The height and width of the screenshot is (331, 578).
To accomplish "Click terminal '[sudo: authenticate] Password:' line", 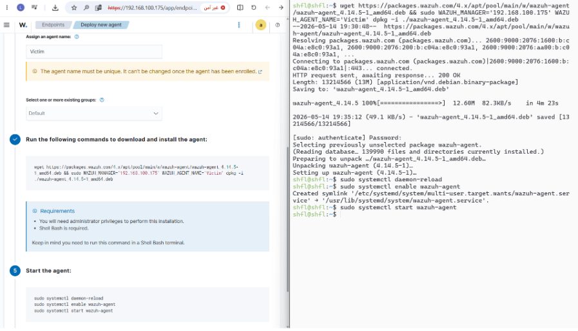I will click(x=347, y=138).
